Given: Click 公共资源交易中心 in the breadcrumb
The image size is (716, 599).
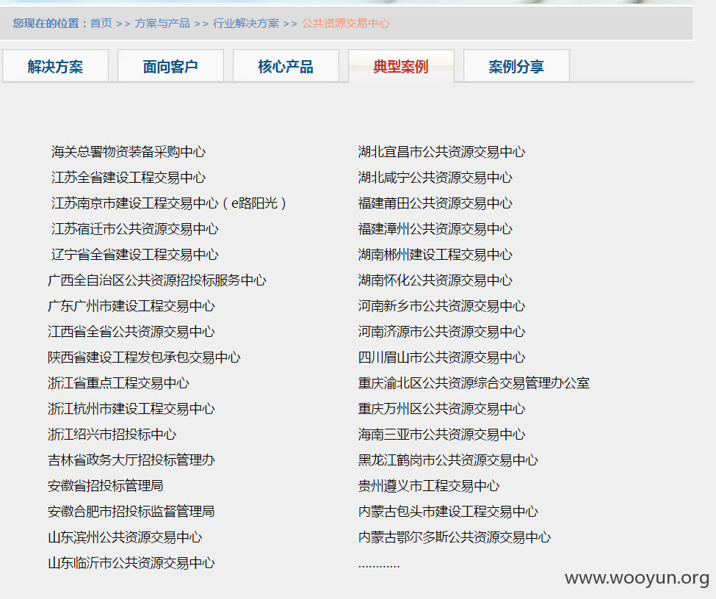Looking at the screenshot, I should (346, 23).
